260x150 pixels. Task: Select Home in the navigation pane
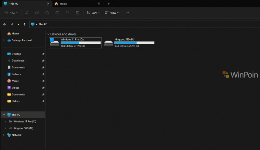click(x=15, y=34)
